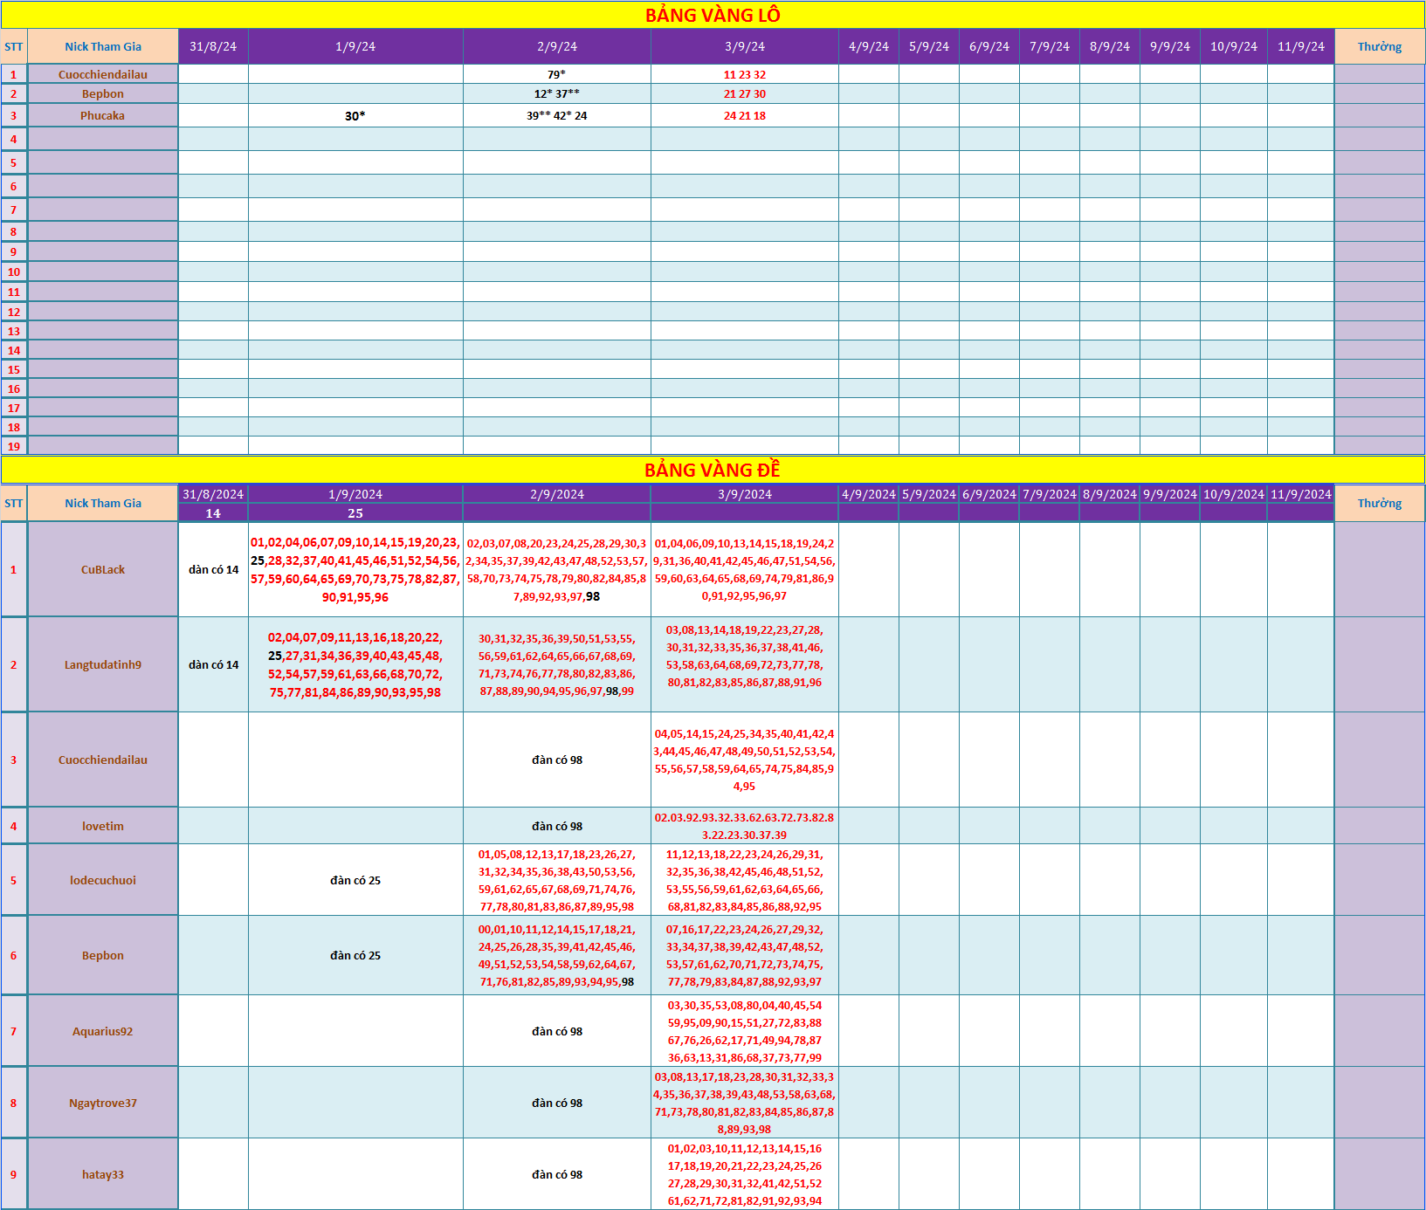Click row number 19 in Lô table
Screen dimensions: 1426x1210
click(x=13, y=446)
